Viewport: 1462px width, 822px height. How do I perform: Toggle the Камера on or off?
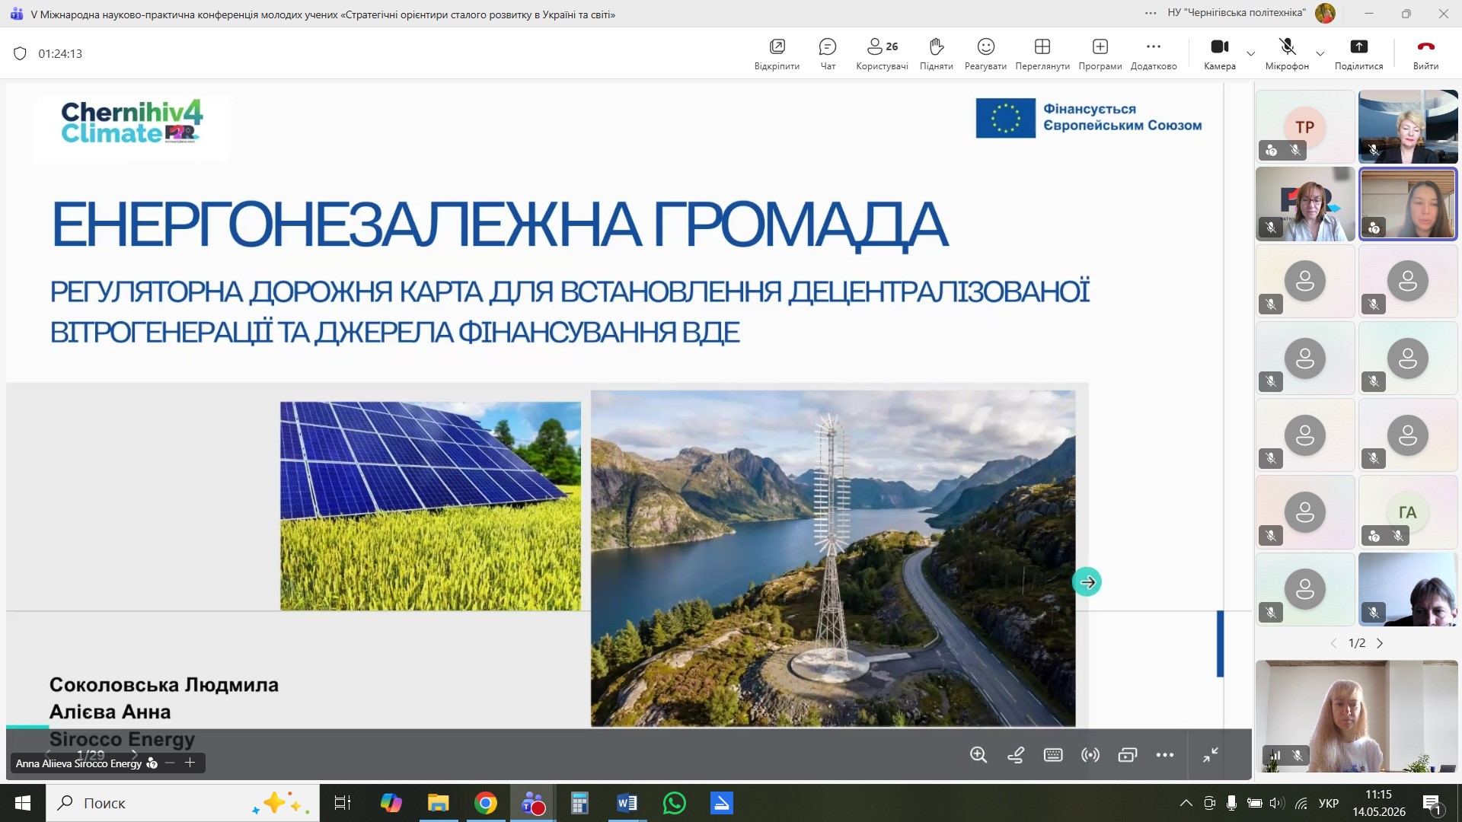click(x=1220, y=53)
